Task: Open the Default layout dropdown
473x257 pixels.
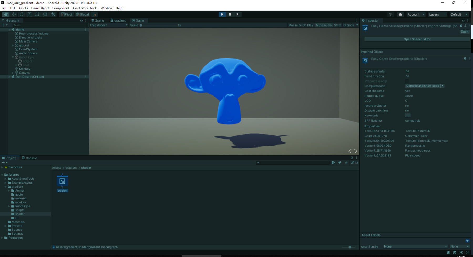Action: click(x=459, y=14)
